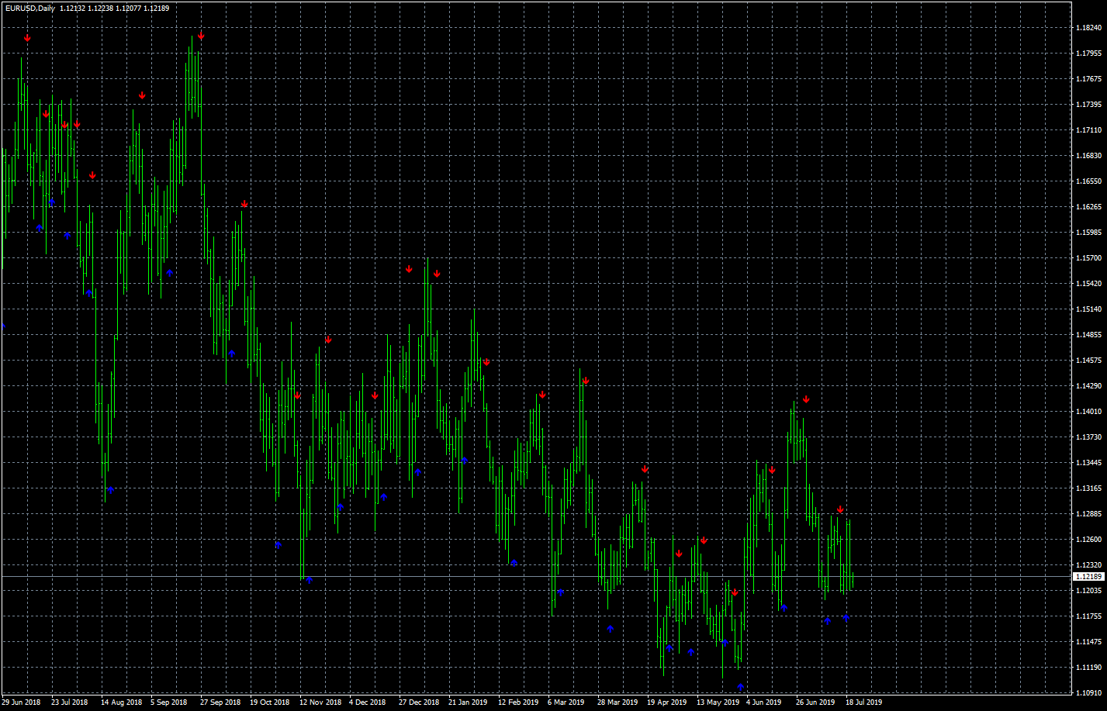This screenshot has height=711, width=1107.
Task: Select the 18 Jul 2019 date on the time axis
Action: coord(863,702)
